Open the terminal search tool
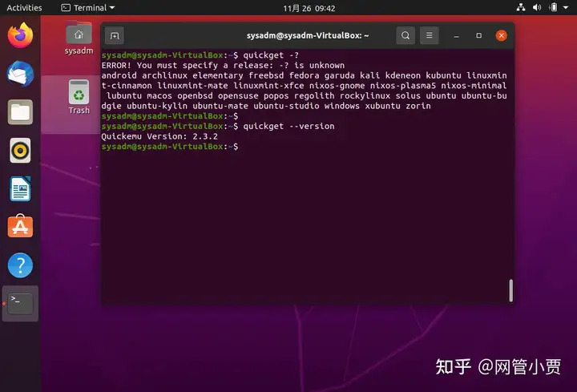Image resolution: width=577 pixels, height=392 pixels. [406, 35]
